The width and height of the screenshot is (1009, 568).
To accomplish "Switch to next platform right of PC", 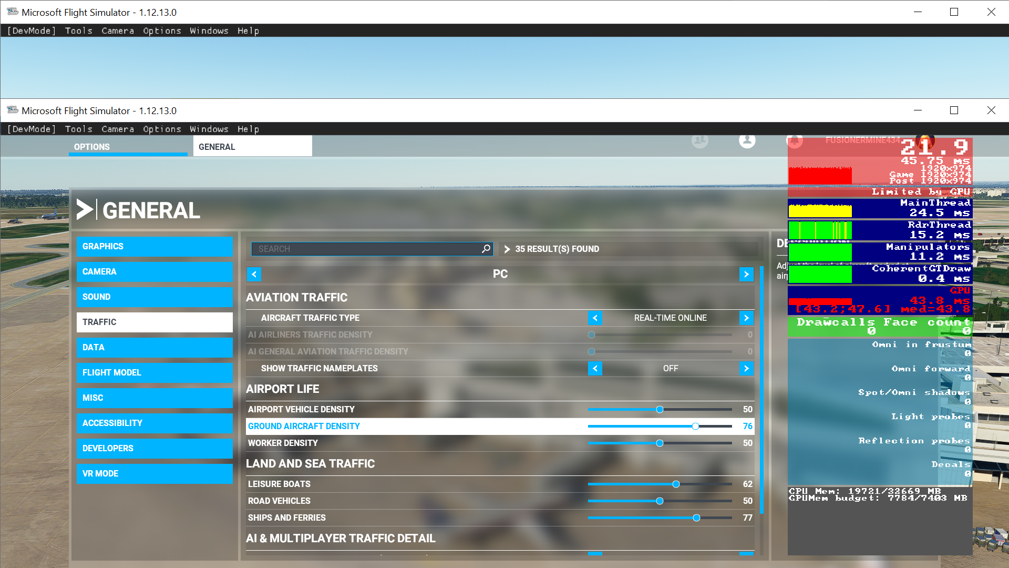I will (746, 274).
